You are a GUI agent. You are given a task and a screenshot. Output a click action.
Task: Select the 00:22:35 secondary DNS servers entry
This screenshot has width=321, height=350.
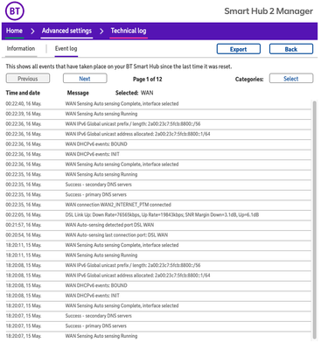click(x=158, y=185)
